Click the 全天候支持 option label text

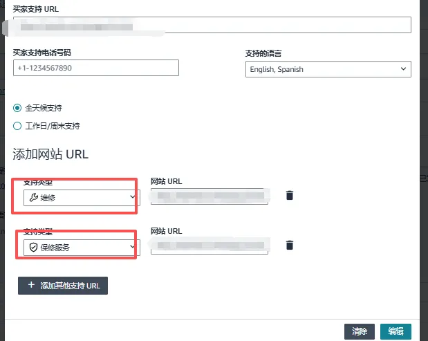[x=44, y=108]
